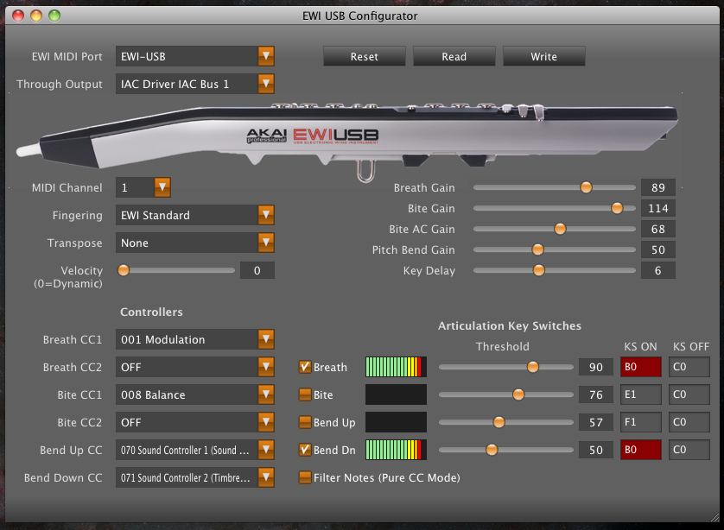724x530 pixels.
Task: Click the Bite AC Gain slider knob
Action: [560, 229]
